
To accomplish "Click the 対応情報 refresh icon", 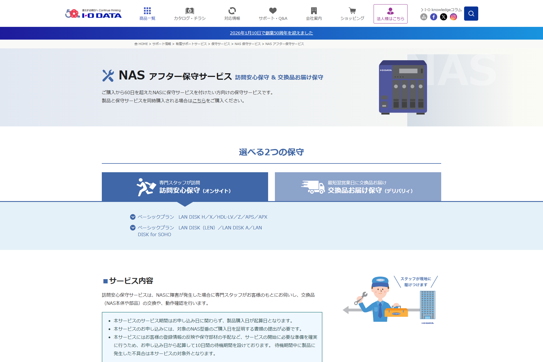I will (x=232, y=11).
